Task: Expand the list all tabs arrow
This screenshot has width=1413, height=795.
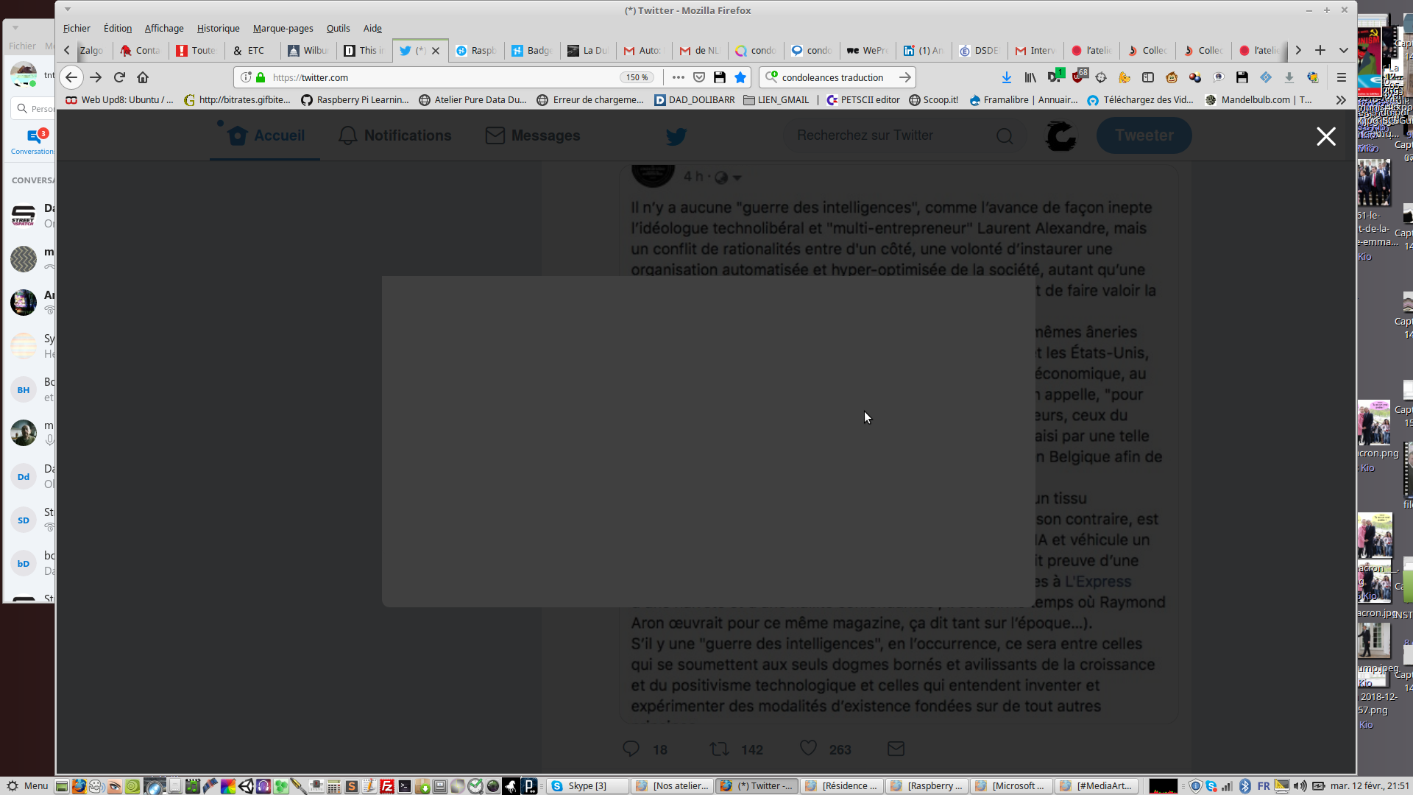Action: (1343, 50)
